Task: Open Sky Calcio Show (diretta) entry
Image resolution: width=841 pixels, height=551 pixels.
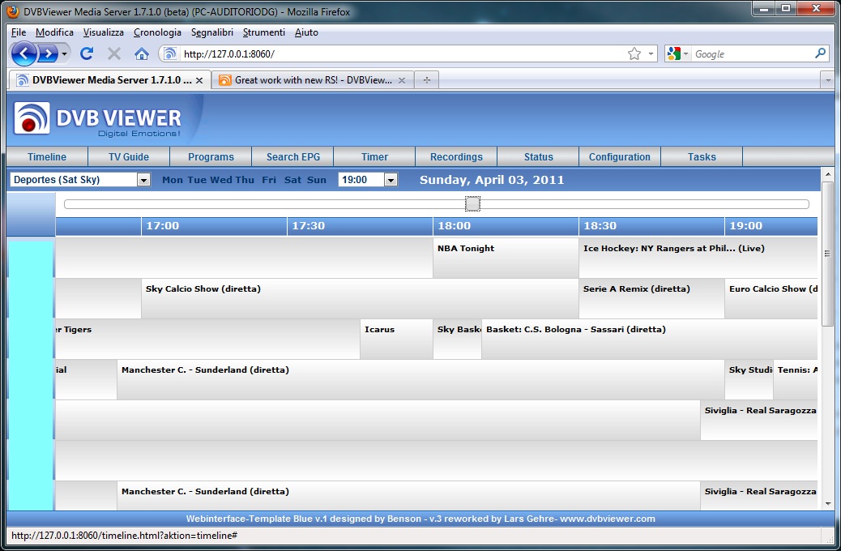Action: tap(360, 298)
